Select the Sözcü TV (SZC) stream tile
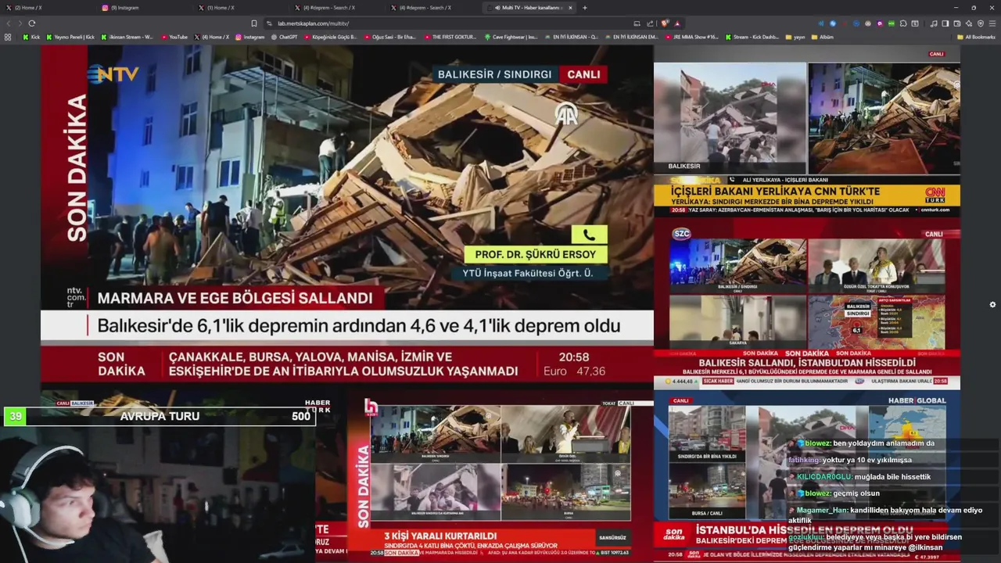Screen dimensions: 1001x563 pos(807,303)
